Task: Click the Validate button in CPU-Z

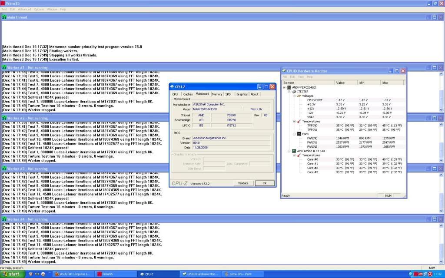Action: click(243, 183)
